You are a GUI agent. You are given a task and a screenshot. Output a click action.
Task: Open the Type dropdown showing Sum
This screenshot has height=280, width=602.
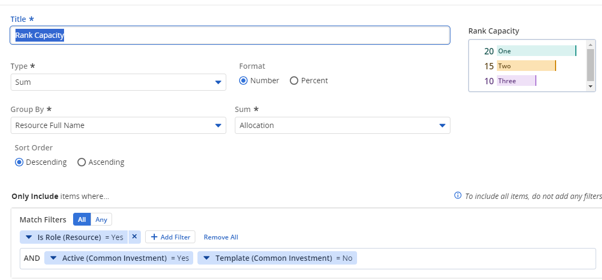click(x=118, y=83)
